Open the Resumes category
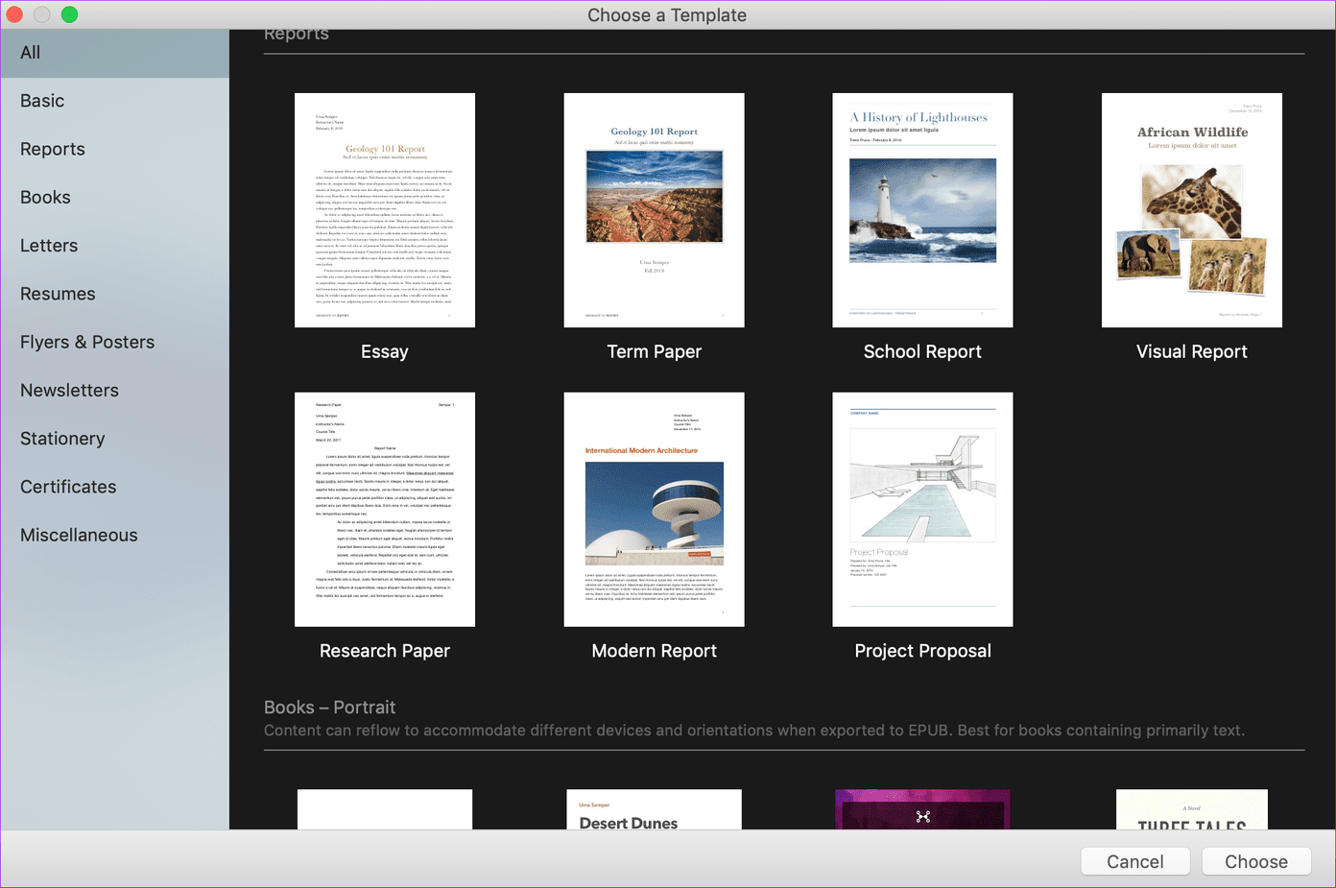The height and width of the screenshot is (888, 1336). (x=114, y=294)
